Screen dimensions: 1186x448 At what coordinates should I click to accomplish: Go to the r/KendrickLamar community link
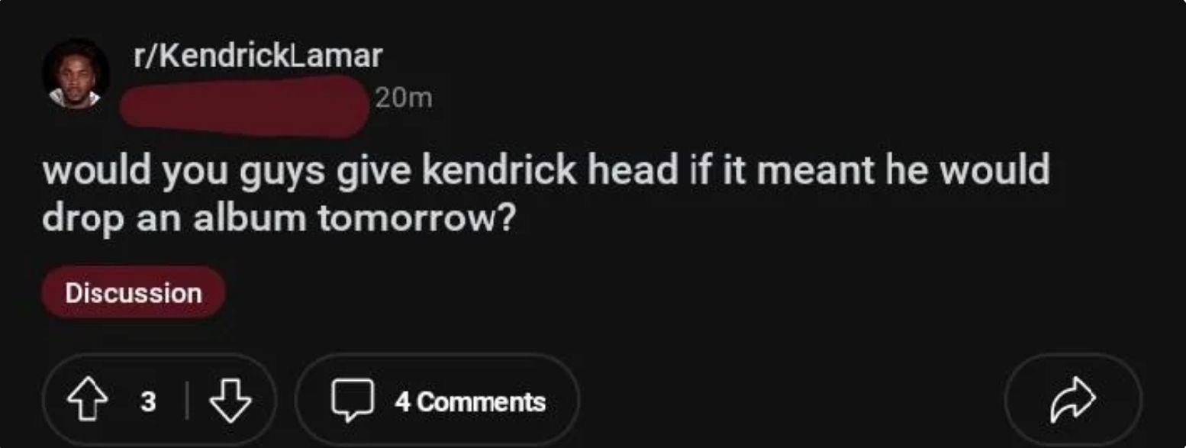click(x=257, y=56)
